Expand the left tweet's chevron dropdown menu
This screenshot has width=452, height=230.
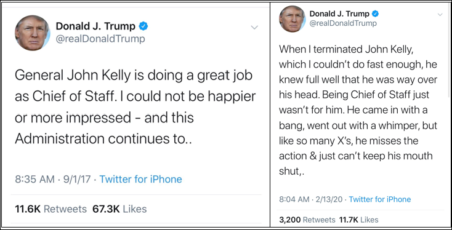click(x=254, y=28)
